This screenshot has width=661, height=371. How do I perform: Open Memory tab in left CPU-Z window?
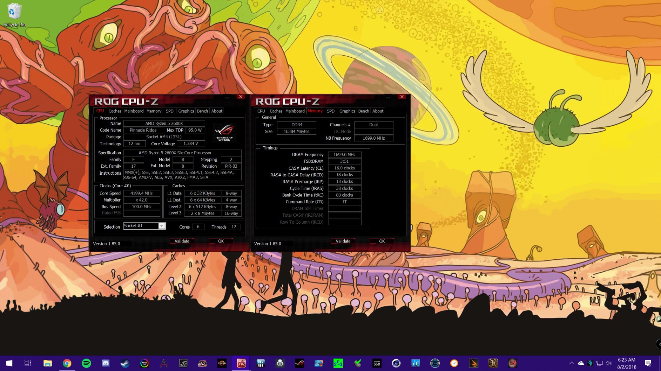coord(154,111)
